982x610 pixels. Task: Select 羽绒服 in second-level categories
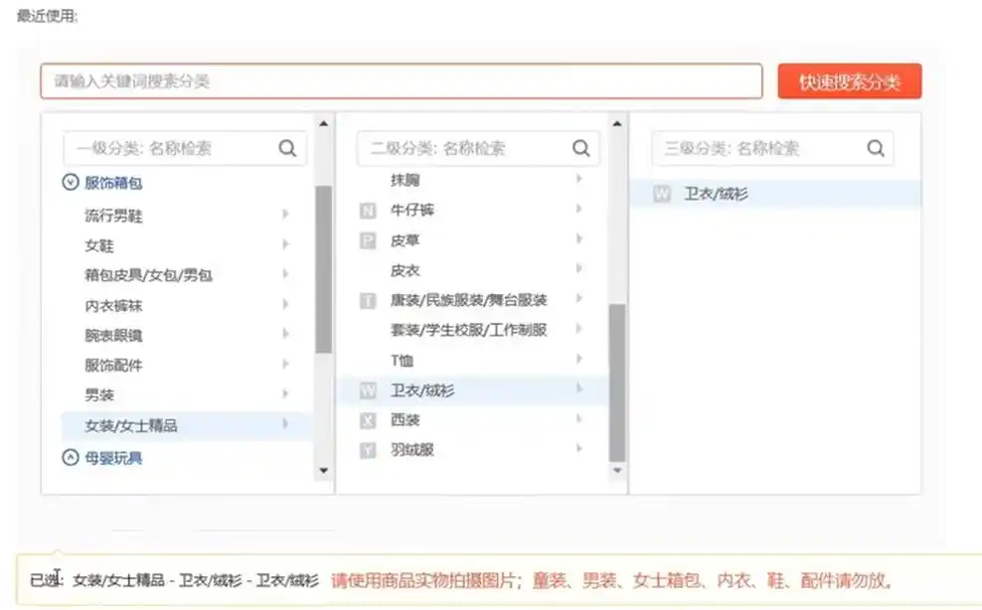412,450
